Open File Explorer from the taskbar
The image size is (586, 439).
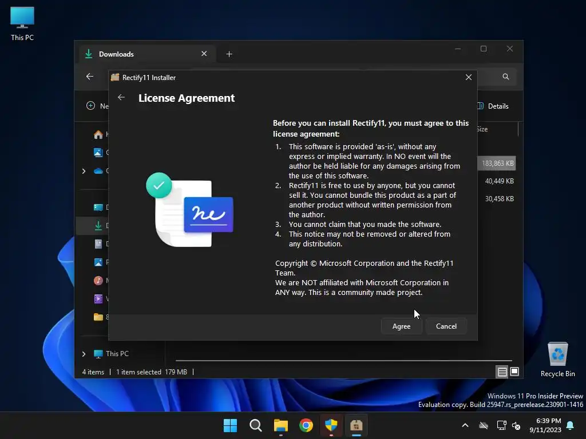[280, 425]
